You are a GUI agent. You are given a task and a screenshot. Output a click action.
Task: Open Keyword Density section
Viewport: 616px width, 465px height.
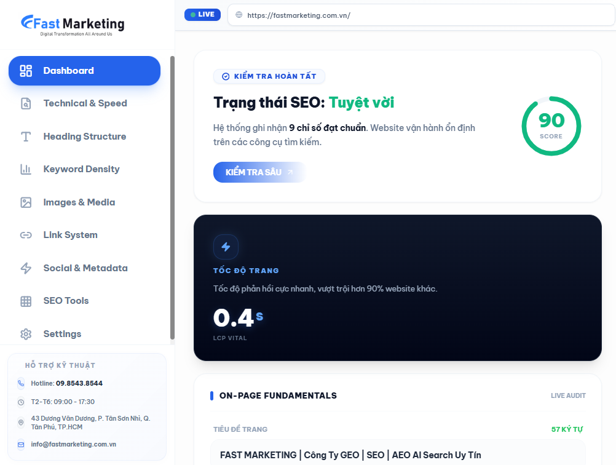tap(84, 169)
